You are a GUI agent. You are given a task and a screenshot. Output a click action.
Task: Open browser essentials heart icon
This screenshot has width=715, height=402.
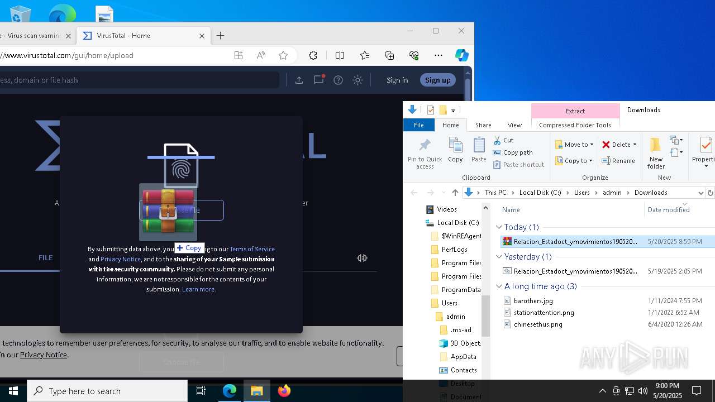tap(414, 55)
